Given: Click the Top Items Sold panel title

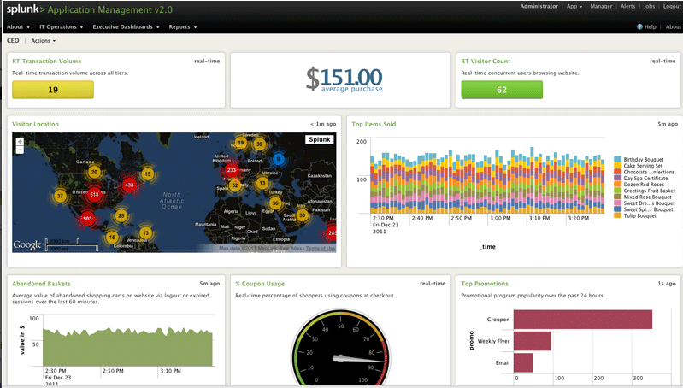Looking at the screenshot, I should coord(374,124).
